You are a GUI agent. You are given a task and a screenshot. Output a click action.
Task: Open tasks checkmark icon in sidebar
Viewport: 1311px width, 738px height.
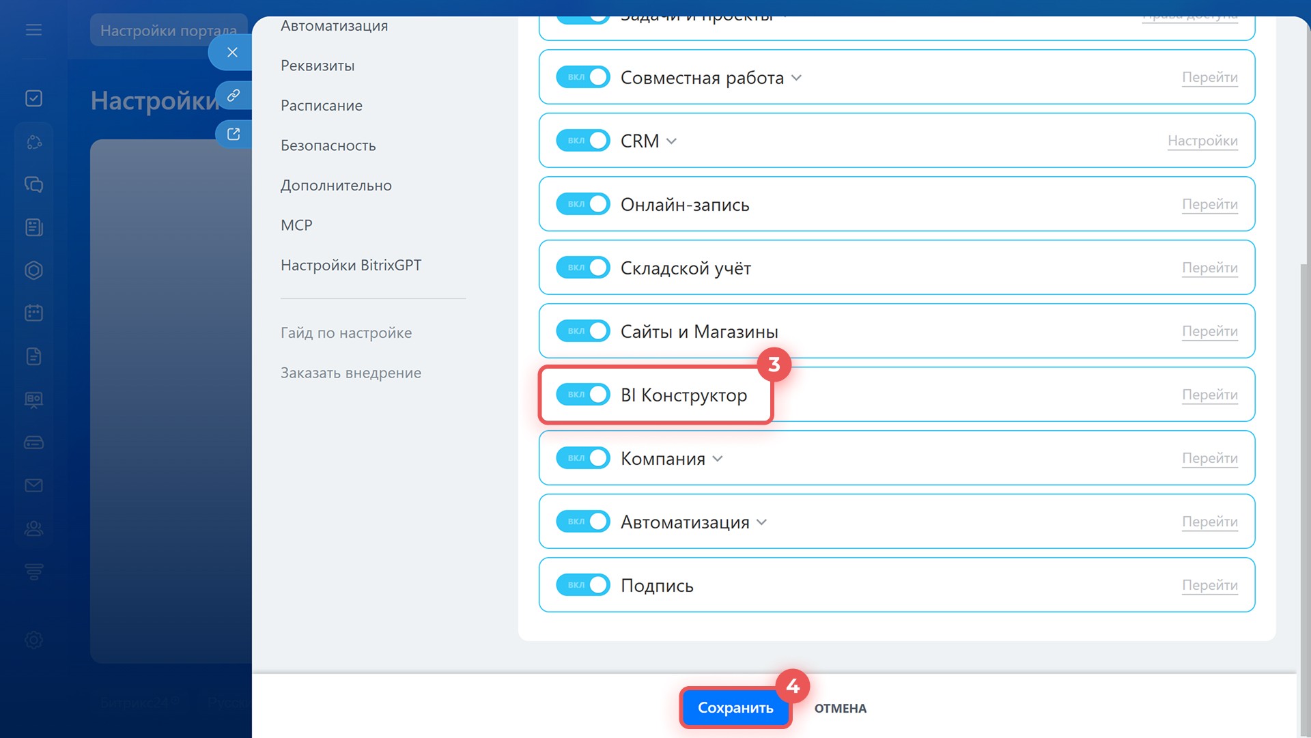33,98
